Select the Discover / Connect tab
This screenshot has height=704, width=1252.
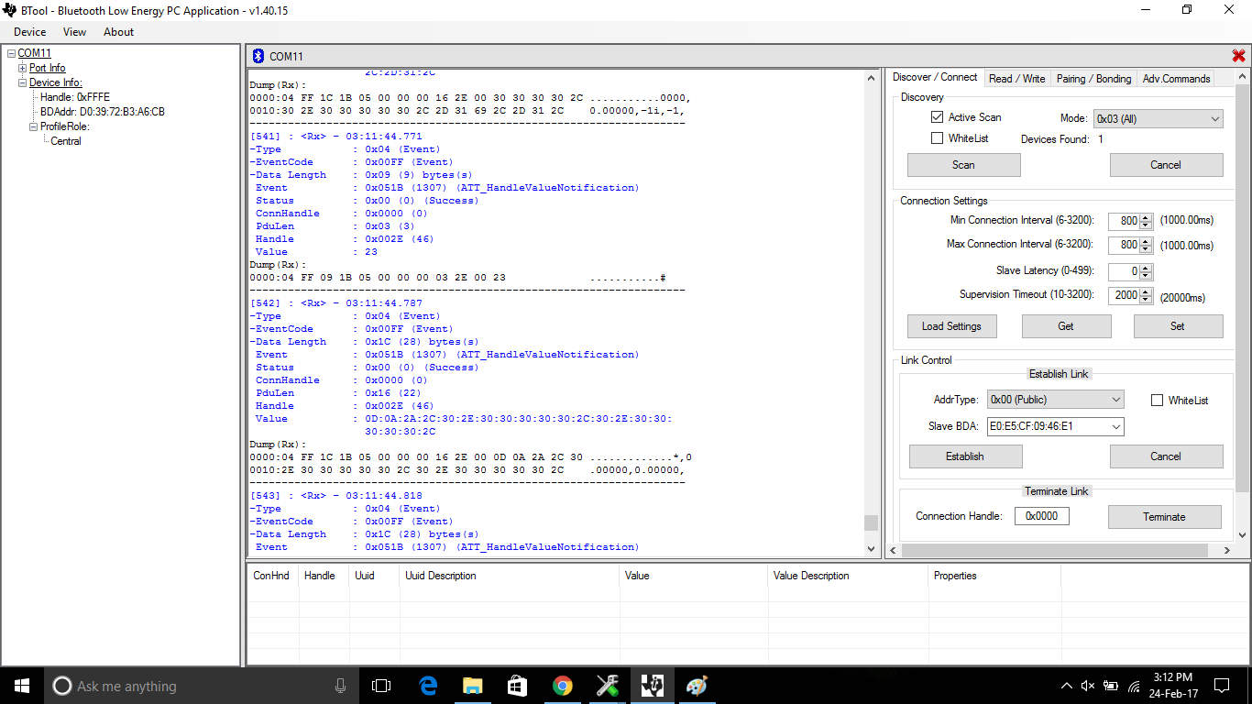pyautogui.click(x=935, y=77)
